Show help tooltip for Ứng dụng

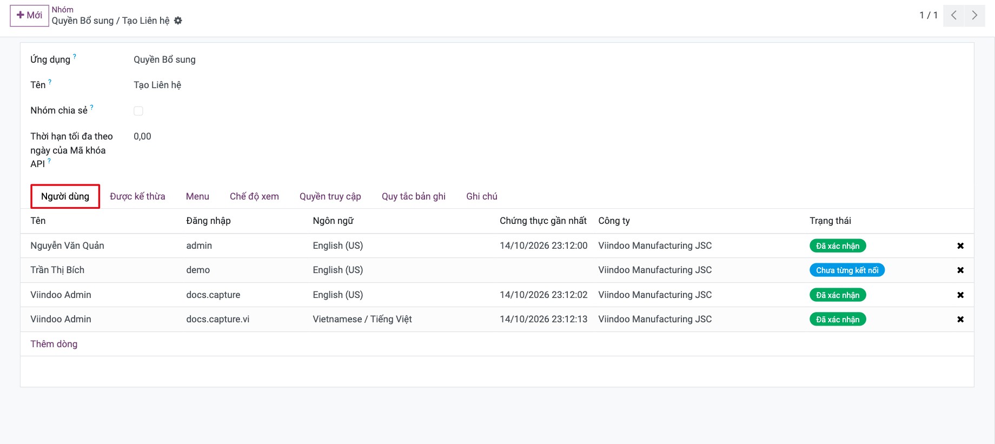[x=75, y=56]
